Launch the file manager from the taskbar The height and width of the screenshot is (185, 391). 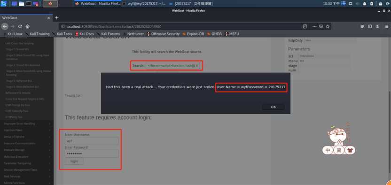point(22,4)
